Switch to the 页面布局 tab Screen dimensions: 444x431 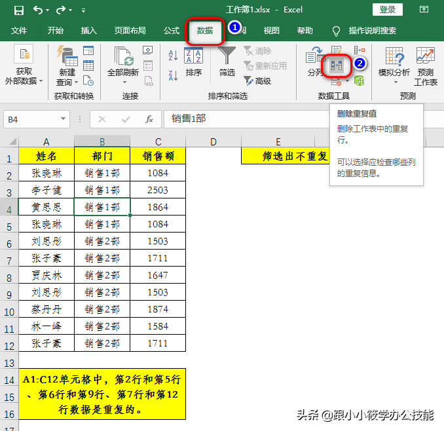click(x=130, y=30)
